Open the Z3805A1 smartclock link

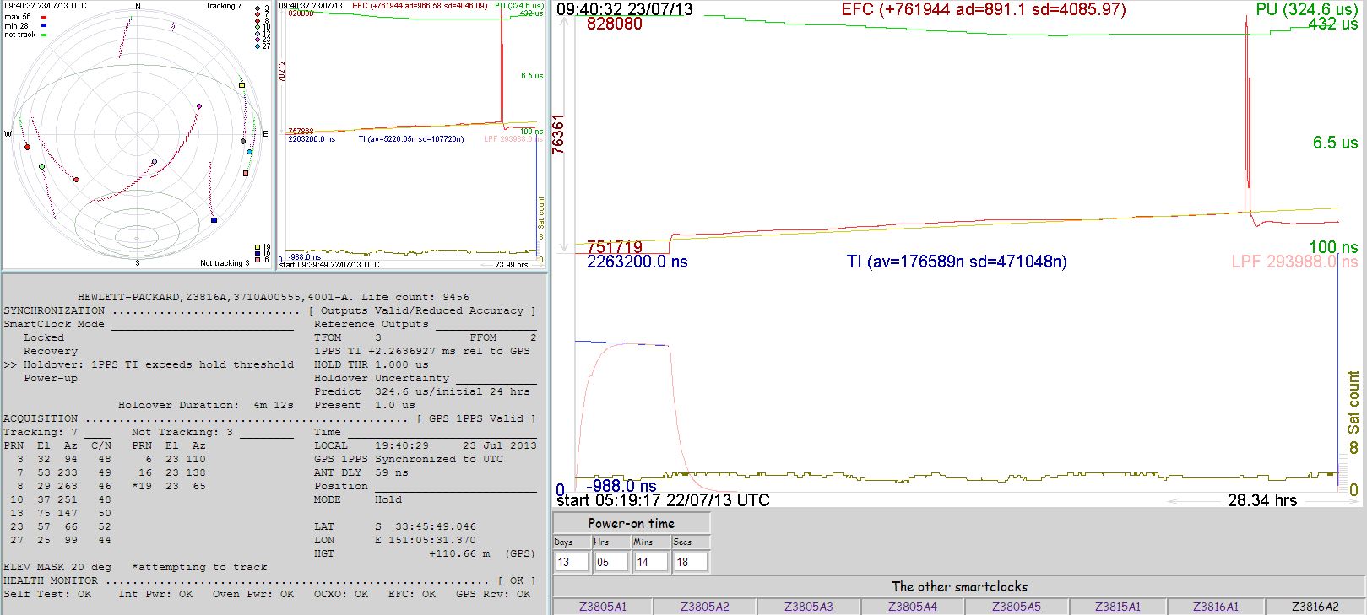click(x=602, y=607)
